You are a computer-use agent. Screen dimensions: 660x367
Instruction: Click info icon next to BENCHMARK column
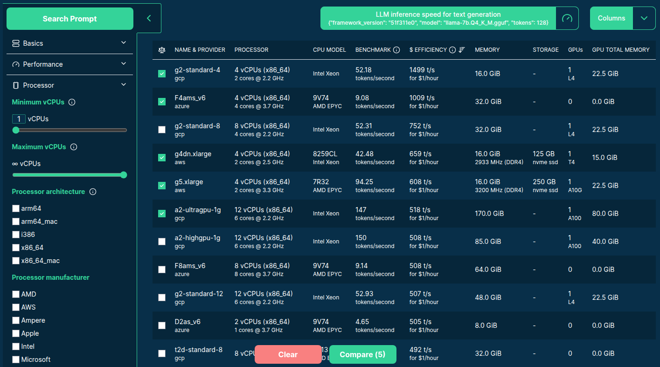[x=396, y=50]
